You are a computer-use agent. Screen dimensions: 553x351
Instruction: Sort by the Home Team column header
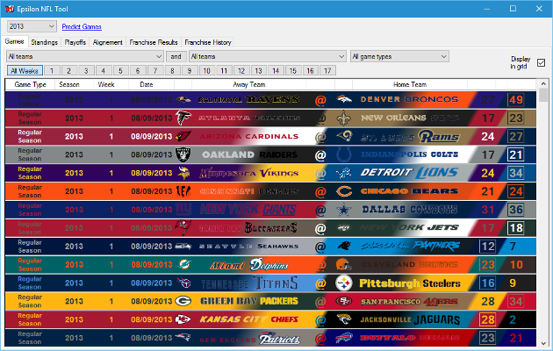coord(409,85)
